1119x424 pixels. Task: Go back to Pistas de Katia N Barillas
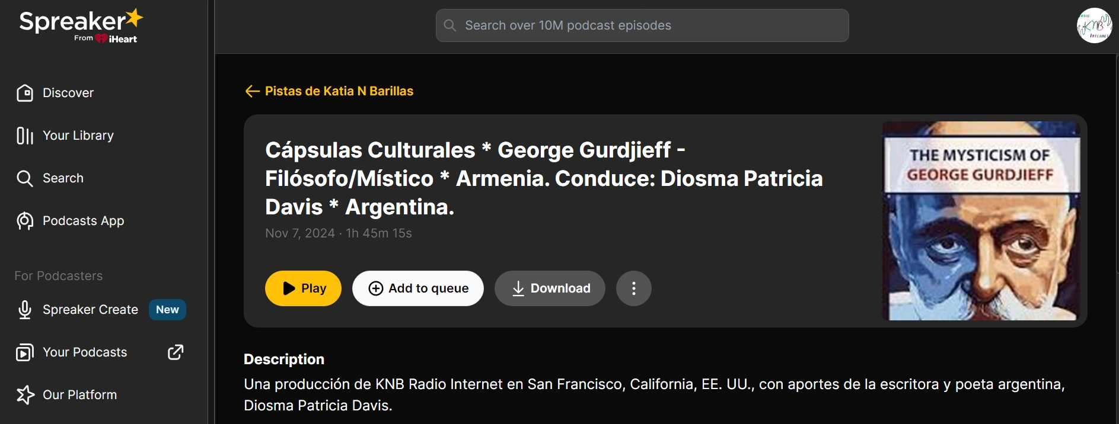pos(339,91)
